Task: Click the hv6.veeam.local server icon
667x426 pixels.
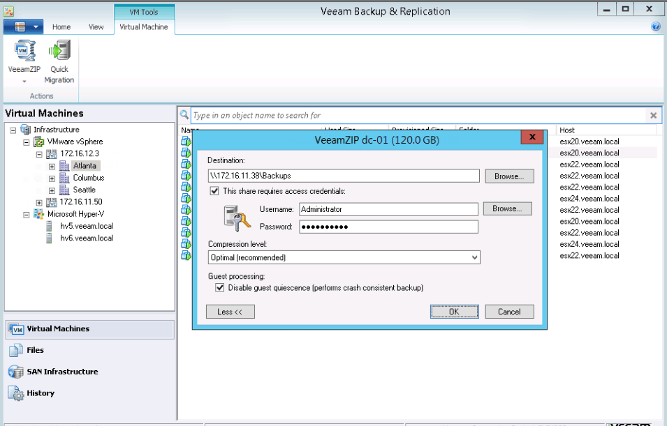Action: [50, 238]
